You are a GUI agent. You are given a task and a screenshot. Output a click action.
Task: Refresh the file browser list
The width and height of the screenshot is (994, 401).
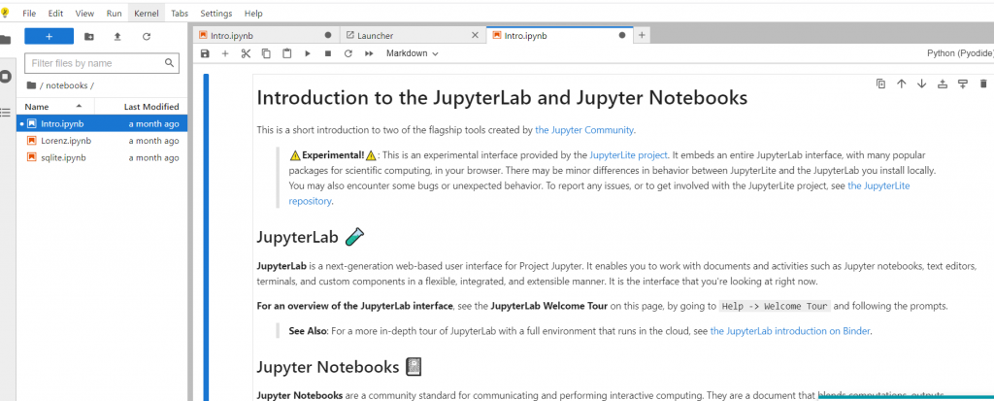pos(147,37)
